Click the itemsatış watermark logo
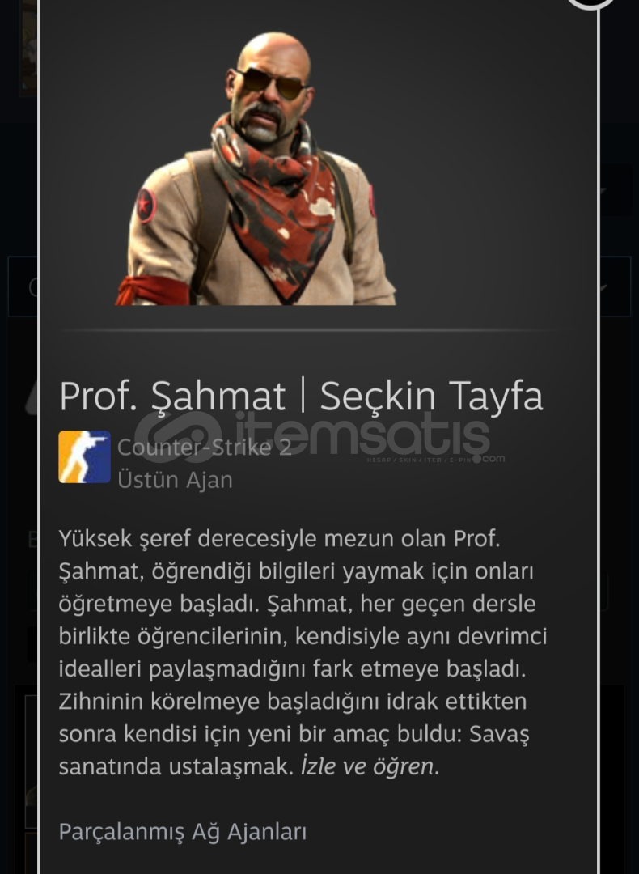The width and height of the screenshot is (639, 874). click(x=319, y=438)
